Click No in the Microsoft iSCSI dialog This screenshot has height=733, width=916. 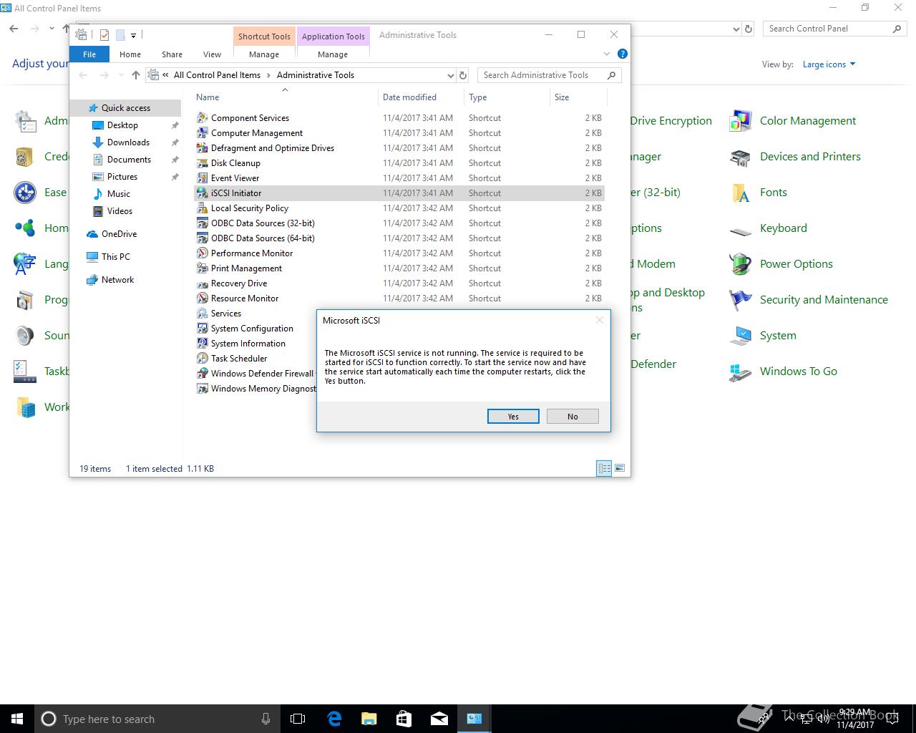click(572, 417)
